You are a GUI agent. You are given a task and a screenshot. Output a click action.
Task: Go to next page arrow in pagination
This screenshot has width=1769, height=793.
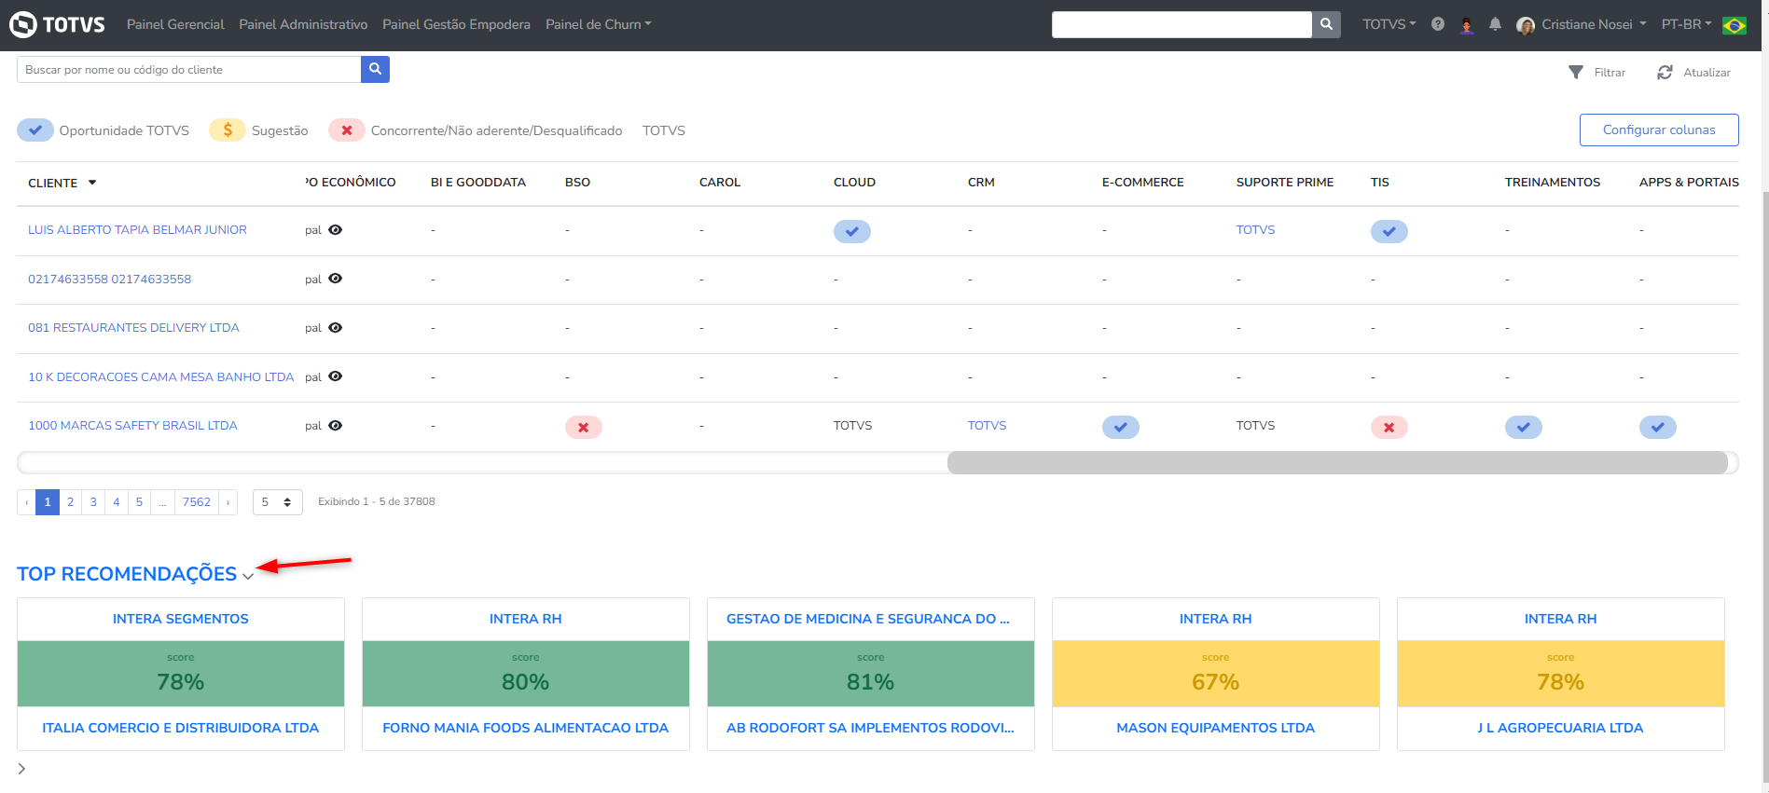[228, 502]
